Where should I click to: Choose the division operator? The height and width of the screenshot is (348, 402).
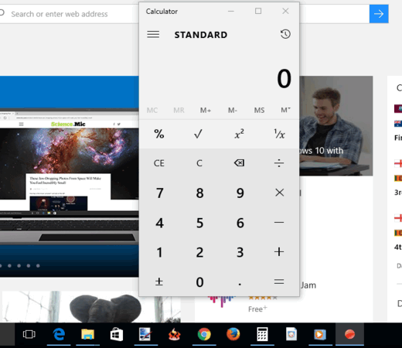click(x=279, y=163)
